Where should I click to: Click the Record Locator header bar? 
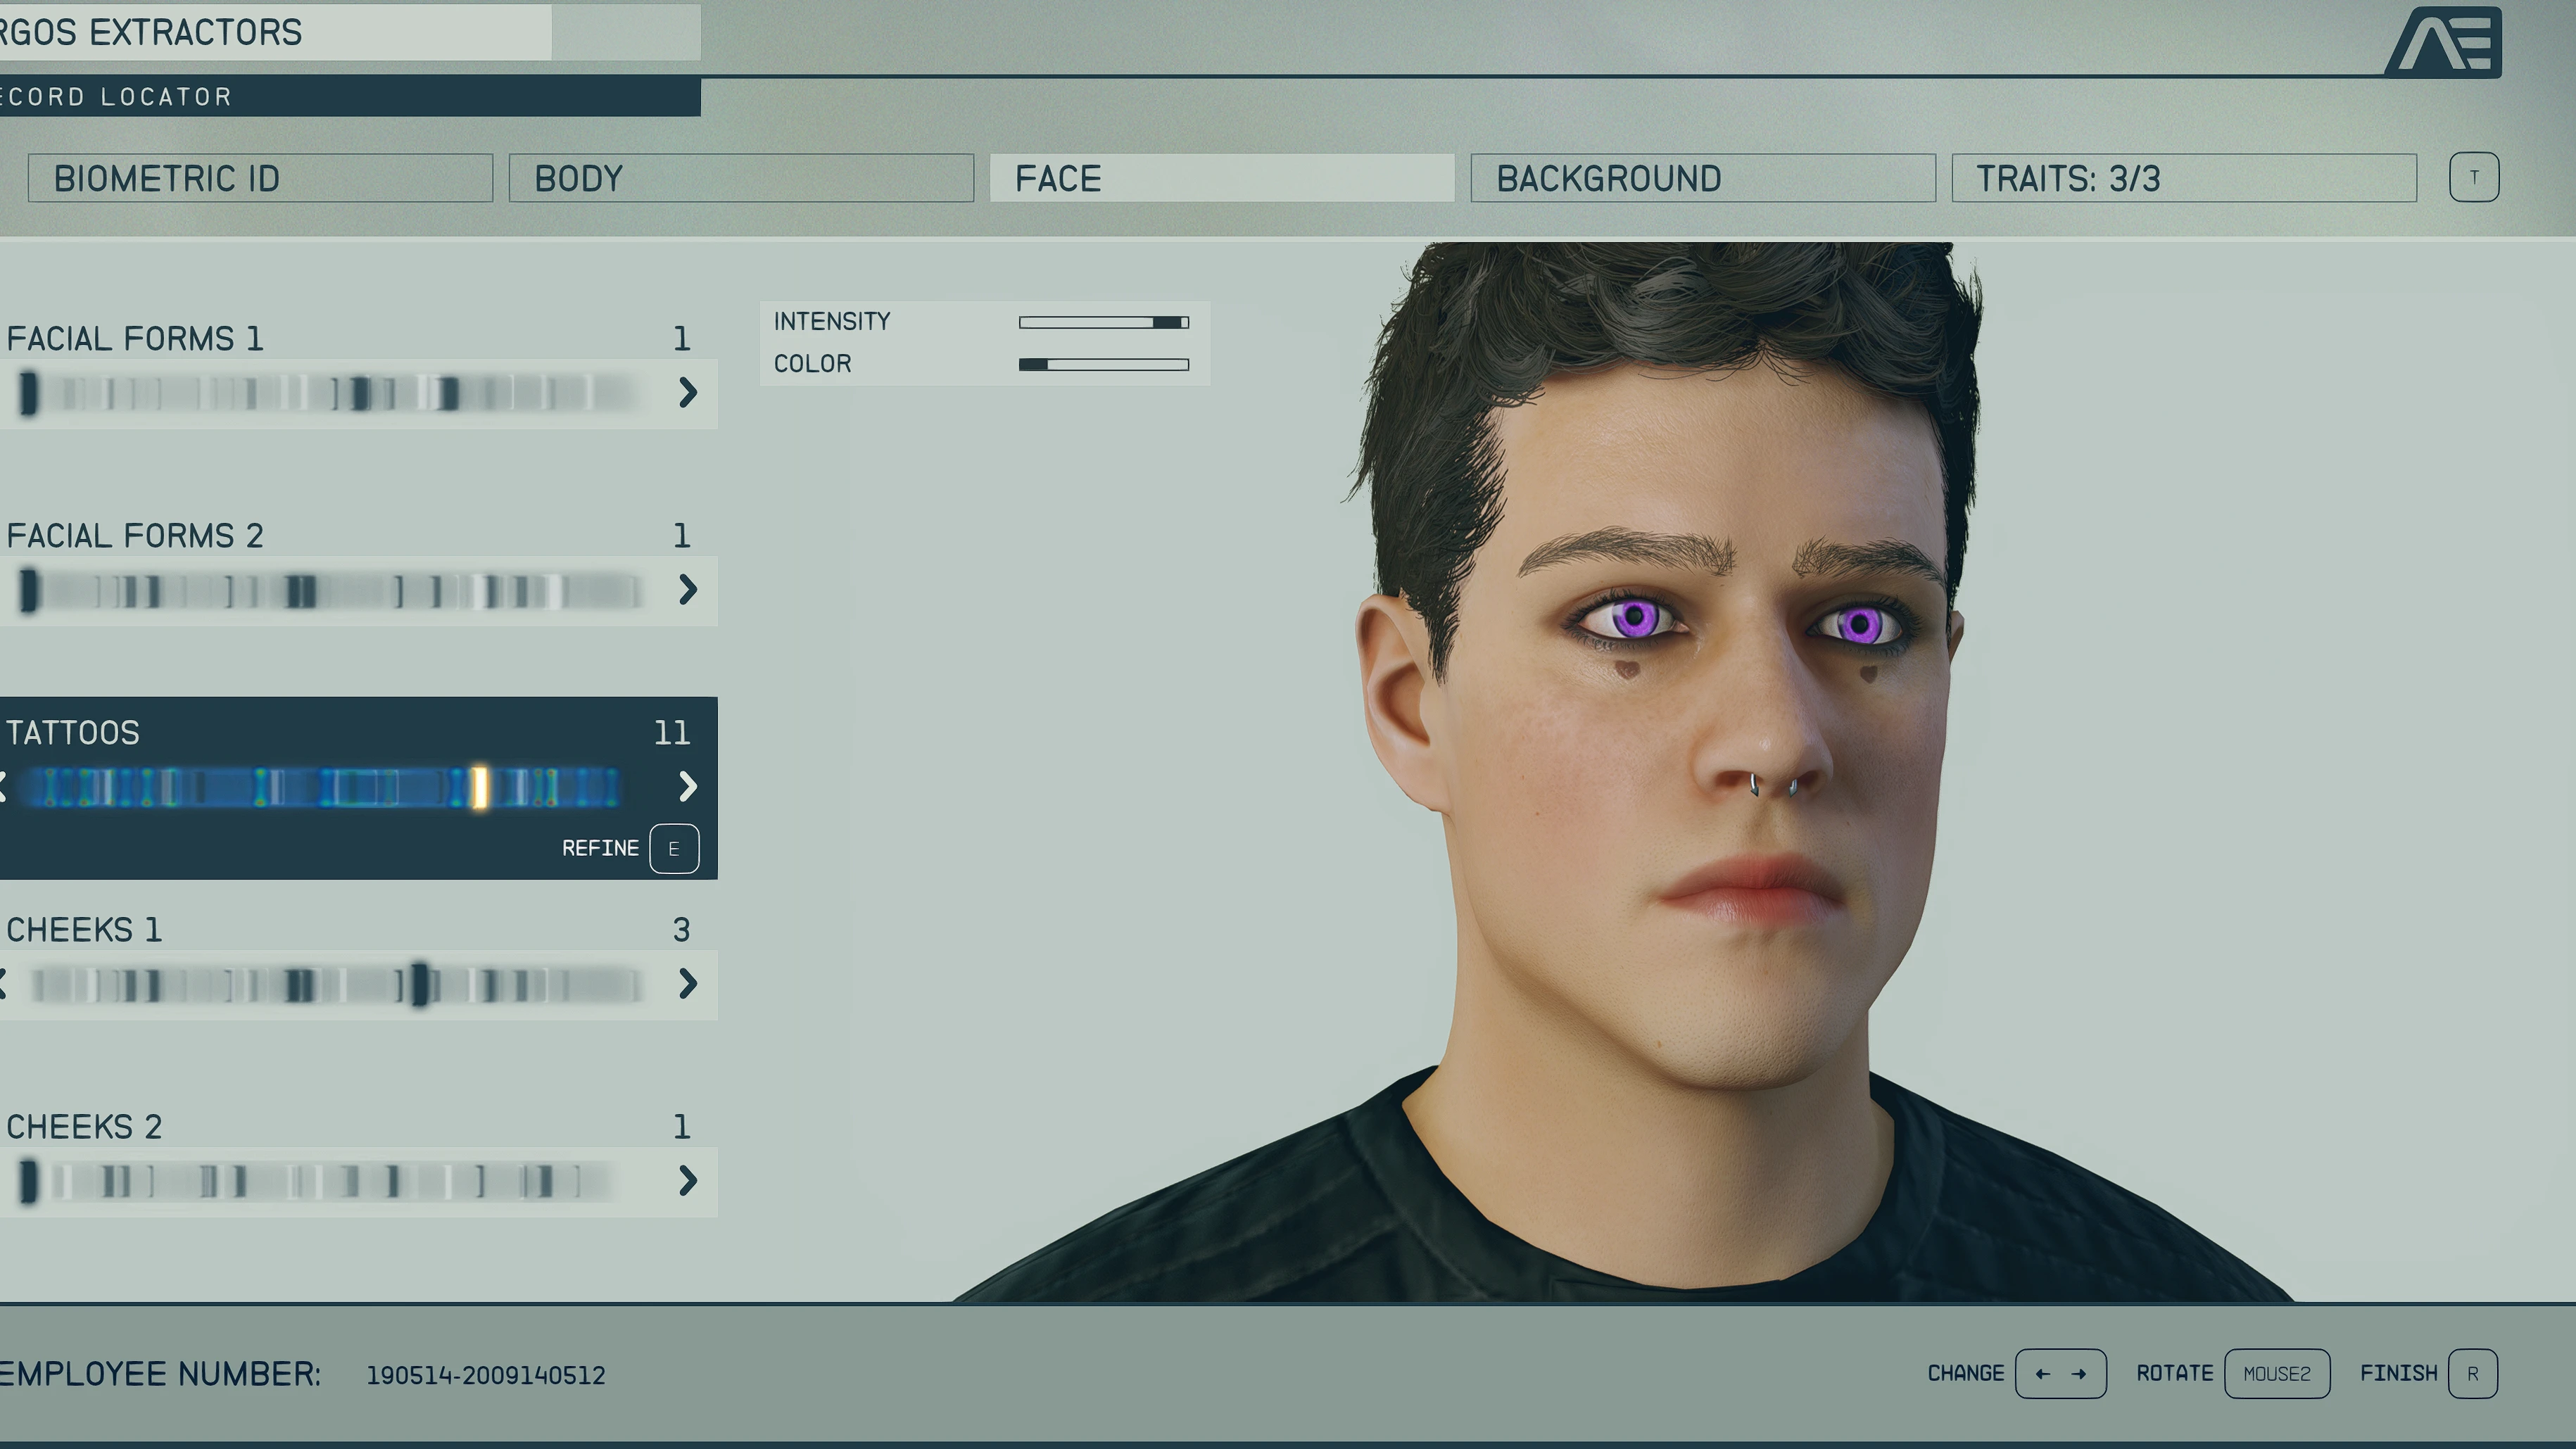click(x=350, y=96)
